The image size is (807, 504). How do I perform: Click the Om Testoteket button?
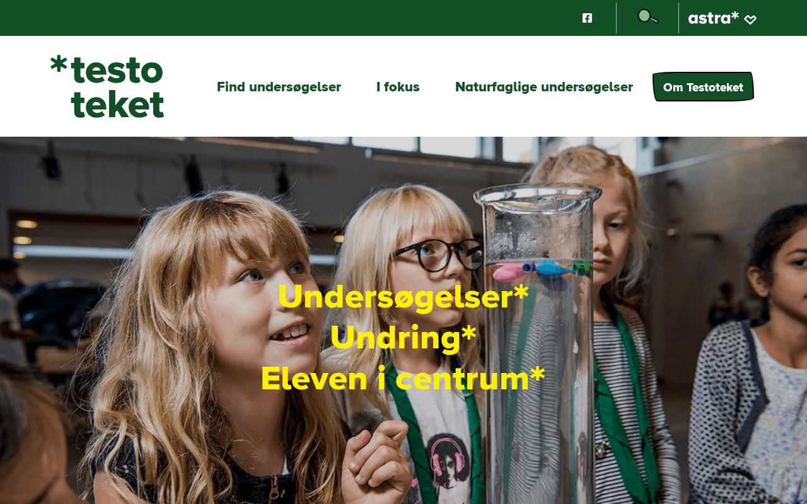pos(703,87)
